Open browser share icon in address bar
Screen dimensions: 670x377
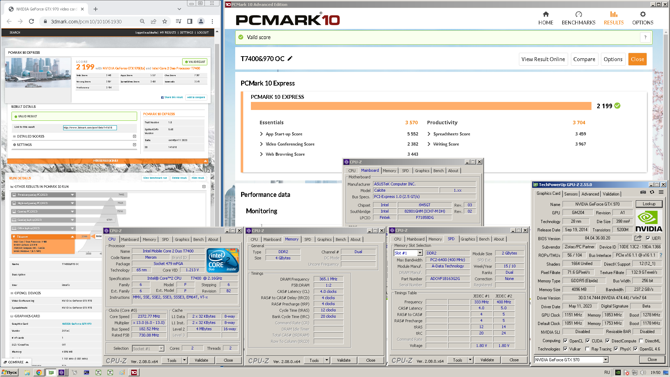click(x=154, y=21)
